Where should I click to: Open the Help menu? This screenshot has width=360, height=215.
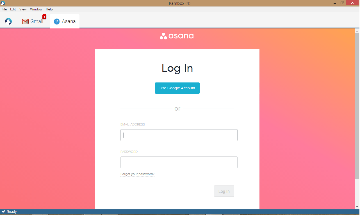[x=49, y=9]
